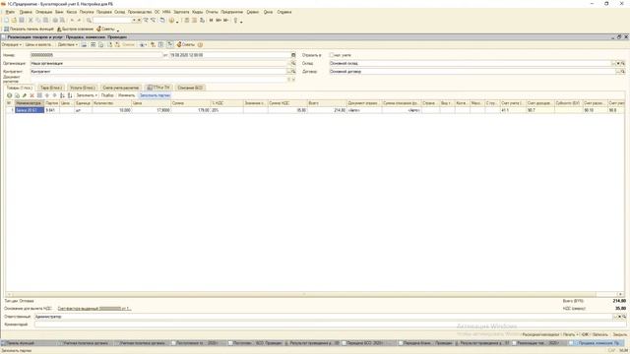
Task: Click the Ответственный field with Администратор
Action: tap(323, 317)
